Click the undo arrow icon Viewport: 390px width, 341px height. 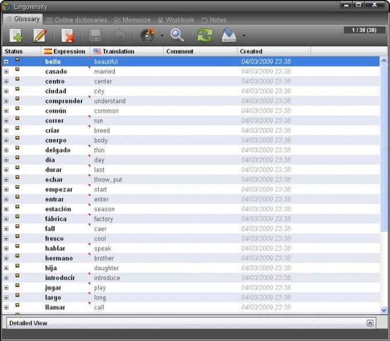click(120, 35)
